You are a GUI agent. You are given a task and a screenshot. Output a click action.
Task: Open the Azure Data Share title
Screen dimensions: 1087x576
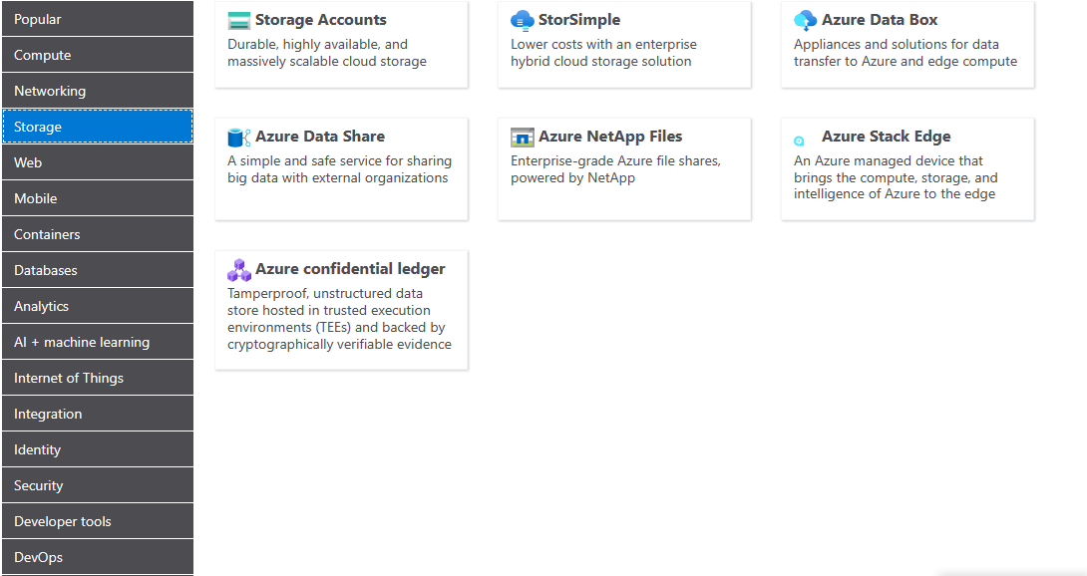319,137
